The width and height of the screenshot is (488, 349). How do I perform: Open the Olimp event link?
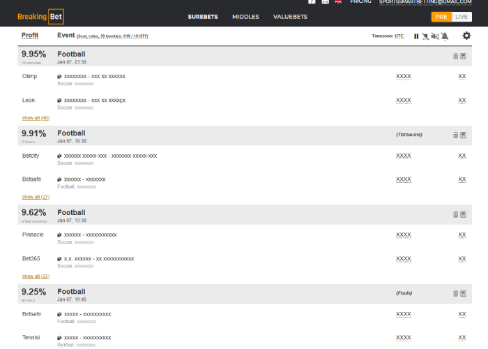pyautogui.click(x=95, y=77)
